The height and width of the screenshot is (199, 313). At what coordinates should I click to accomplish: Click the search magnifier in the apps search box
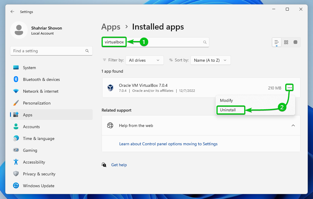[205, 42]
